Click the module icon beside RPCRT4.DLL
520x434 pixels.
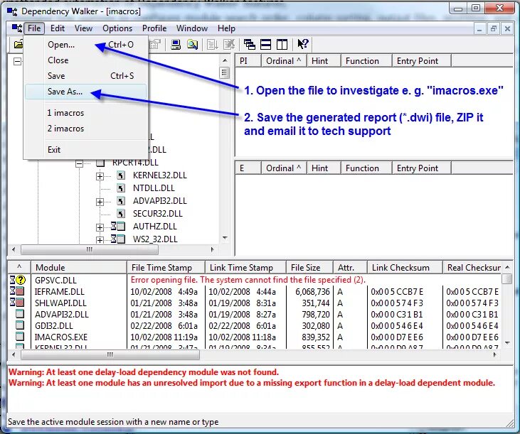[100, 163]
